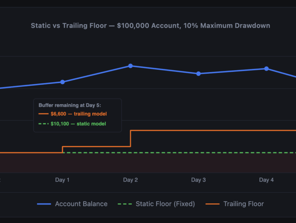Select the $6,600 trailing model text

tap(78, 114)
